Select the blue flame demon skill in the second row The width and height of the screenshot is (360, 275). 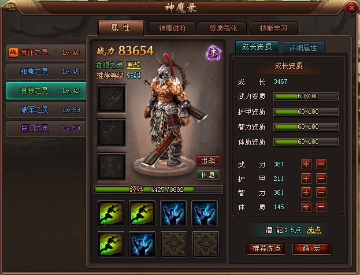142,244
